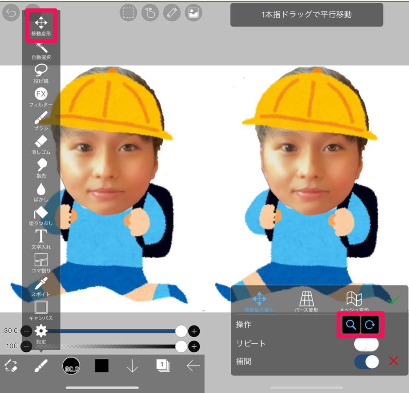This screenshot has height=393, width=409.
Task: Open the selection area tool icon
Action: [x=128, y=13]
